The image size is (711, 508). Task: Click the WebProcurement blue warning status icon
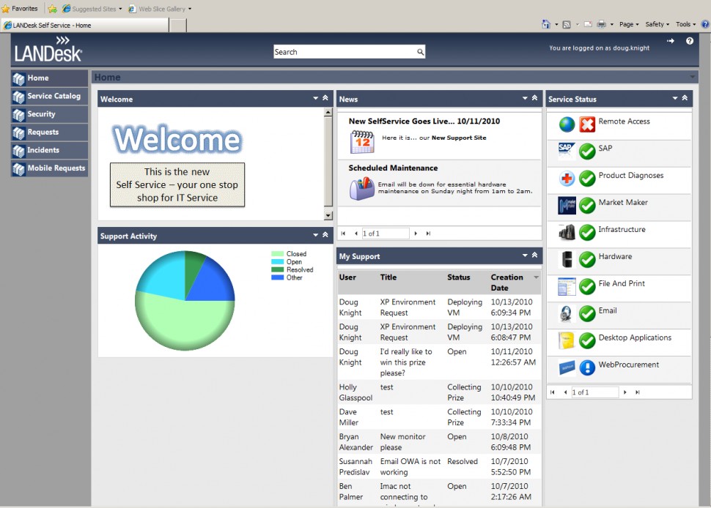(587, 367)
